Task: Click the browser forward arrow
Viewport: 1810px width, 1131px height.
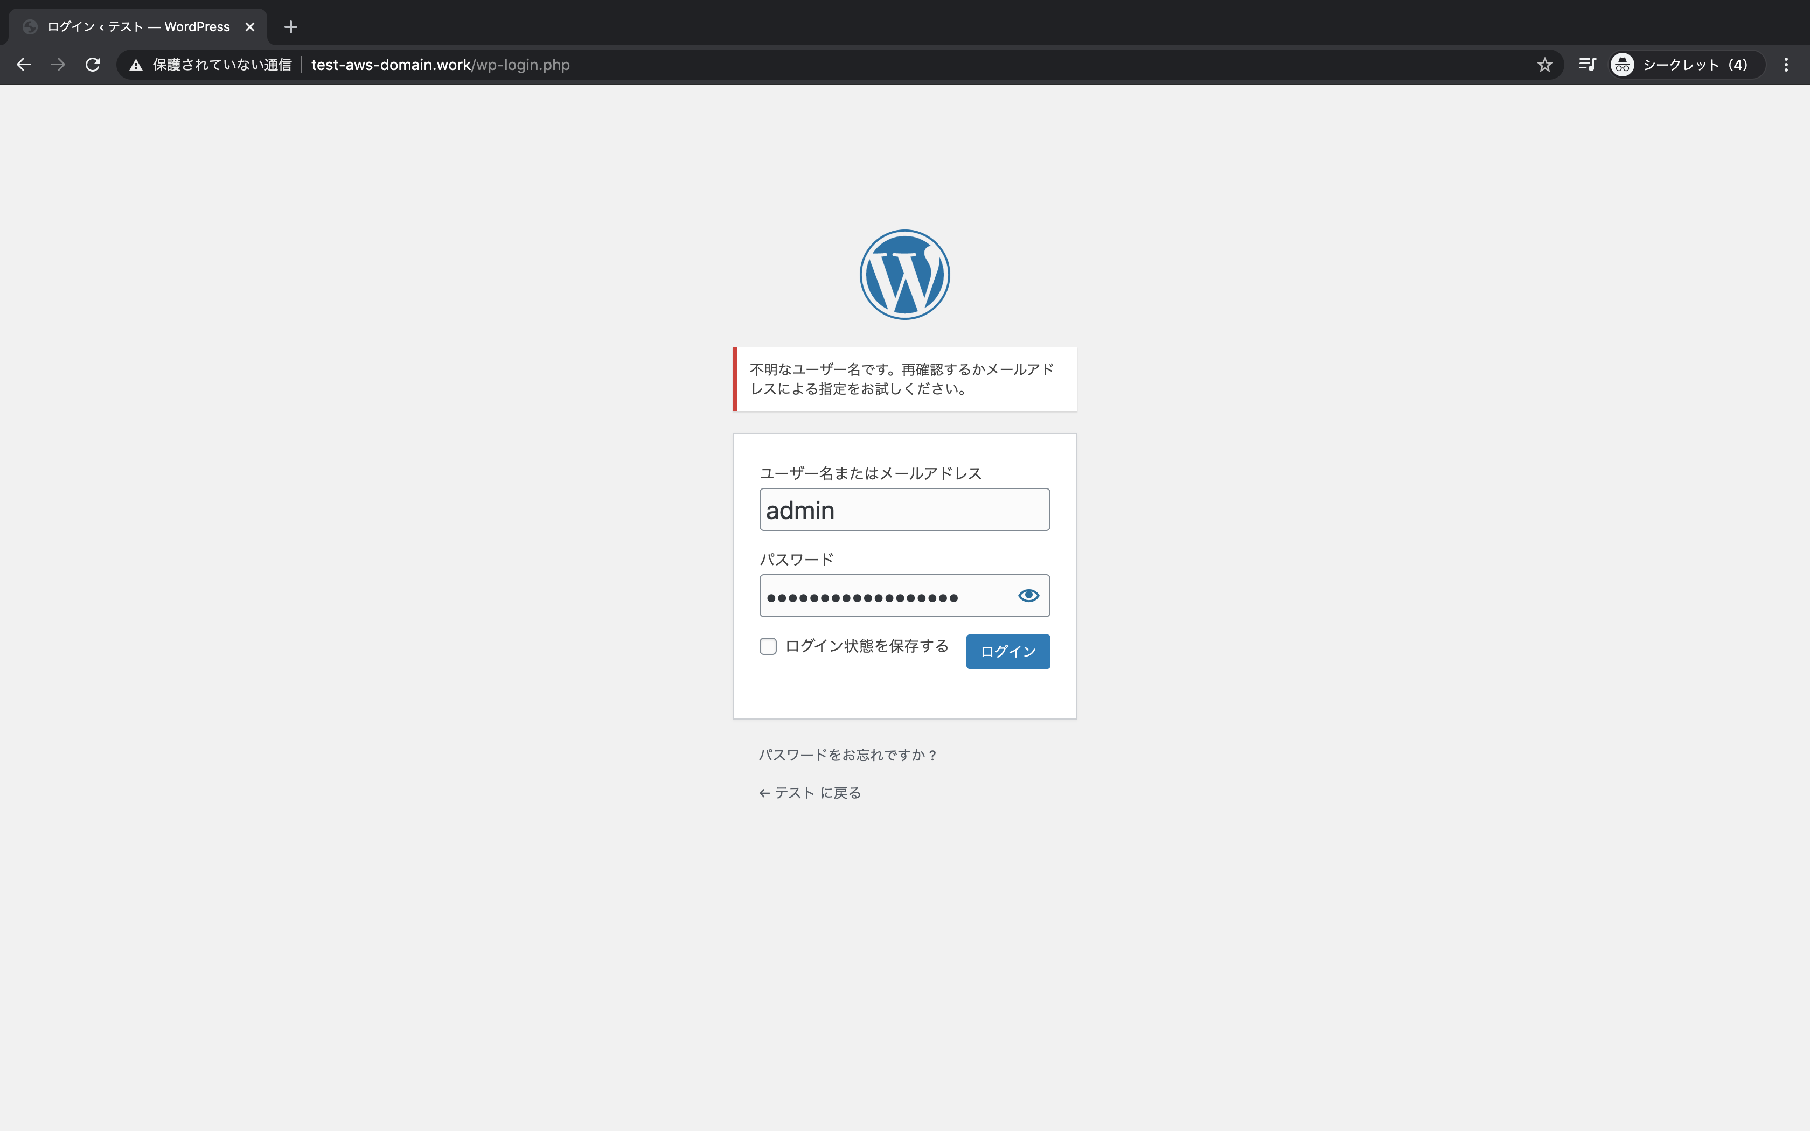Action: [x=58, y=65]
